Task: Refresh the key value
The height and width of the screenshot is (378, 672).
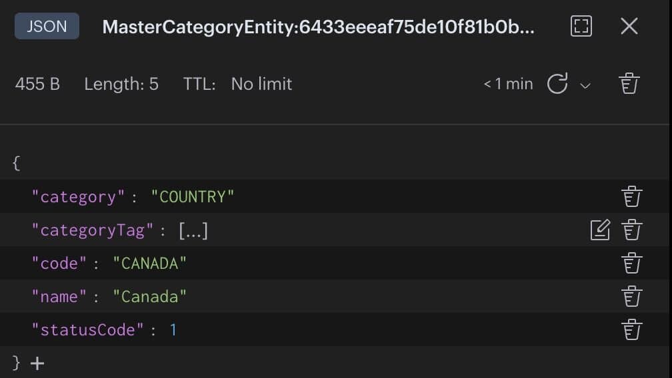Action: click(x=557, y=83)
